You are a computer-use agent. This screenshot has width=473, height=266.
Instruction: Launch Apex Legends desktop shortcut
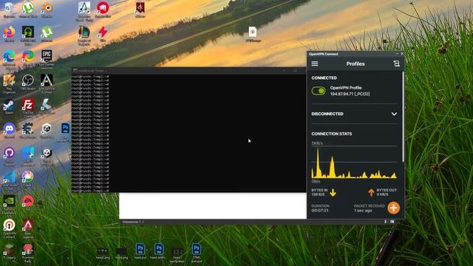(28, 228)
